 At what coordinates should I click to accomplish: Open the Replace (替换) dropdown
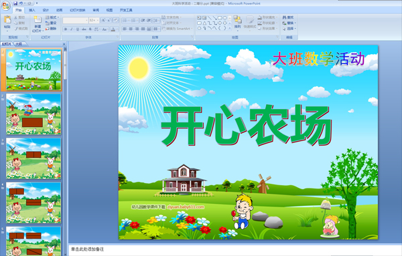tap(289, 23)
